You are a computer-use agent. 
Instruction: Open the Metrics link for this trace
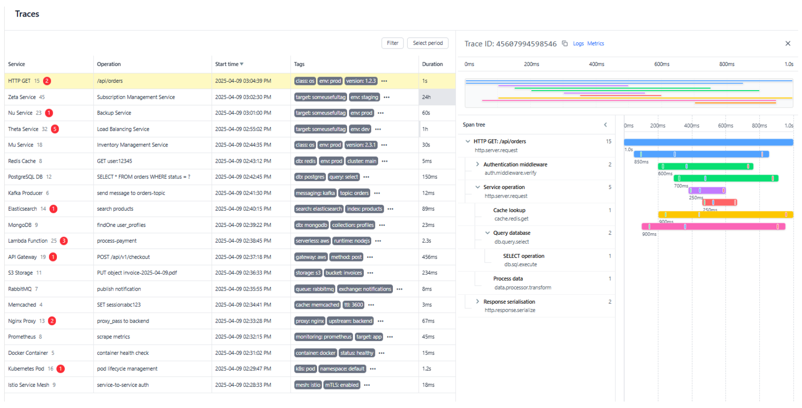595,43
